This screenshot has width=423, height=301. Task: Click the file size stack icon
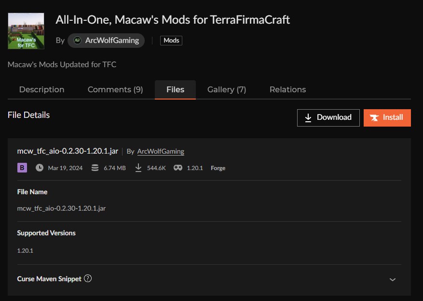pyautogui.click(x=95, y=168)
